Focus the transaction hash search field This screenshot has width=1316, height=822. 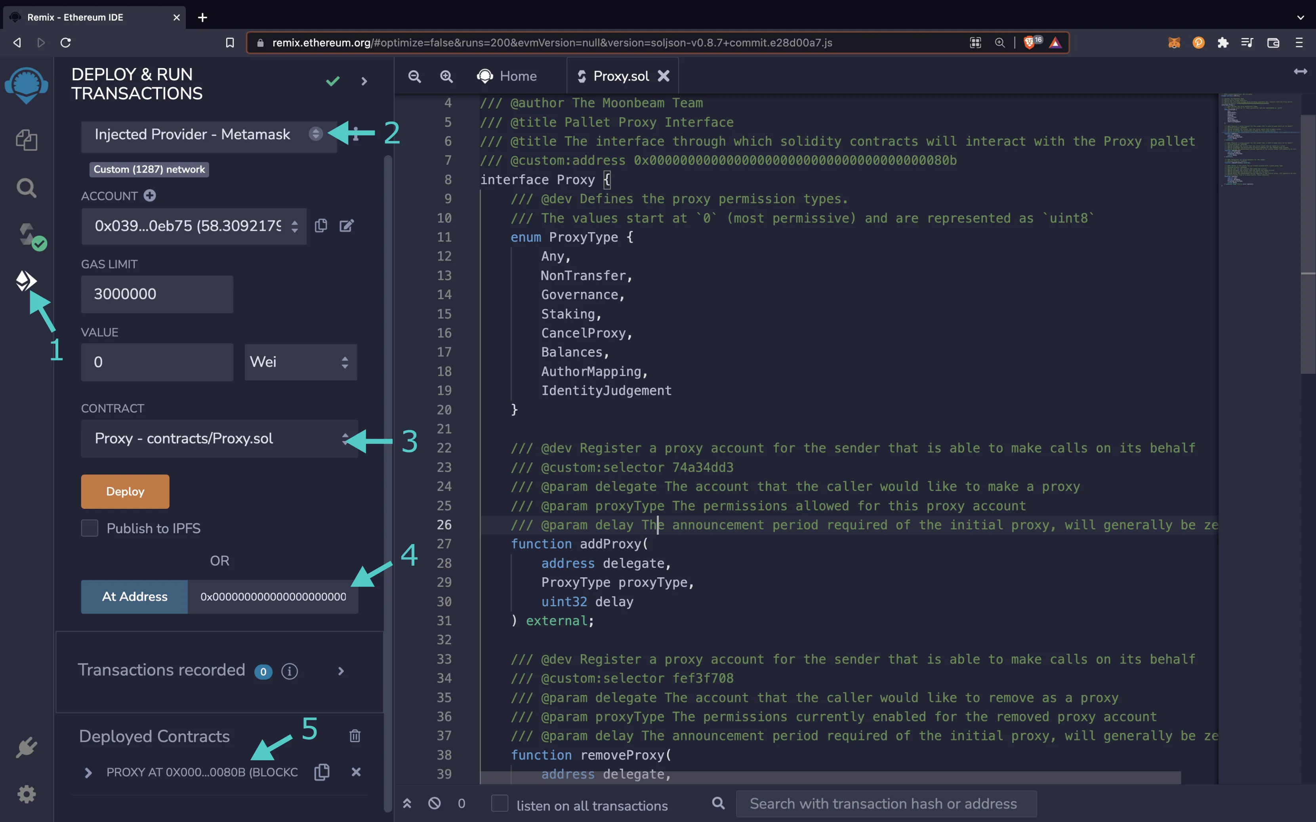click(886, 803)
